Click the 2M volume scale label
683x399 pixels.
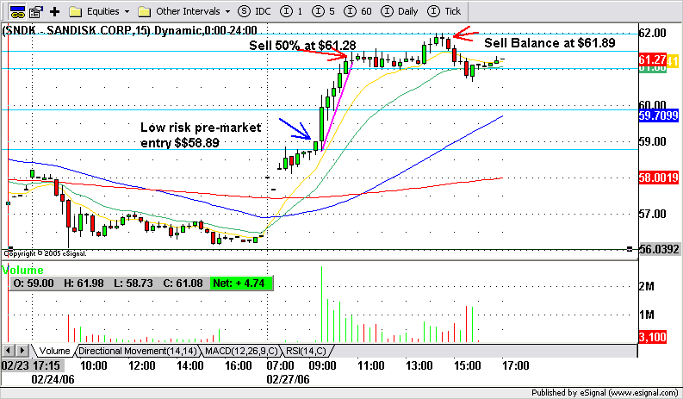(x=647, y=286)
